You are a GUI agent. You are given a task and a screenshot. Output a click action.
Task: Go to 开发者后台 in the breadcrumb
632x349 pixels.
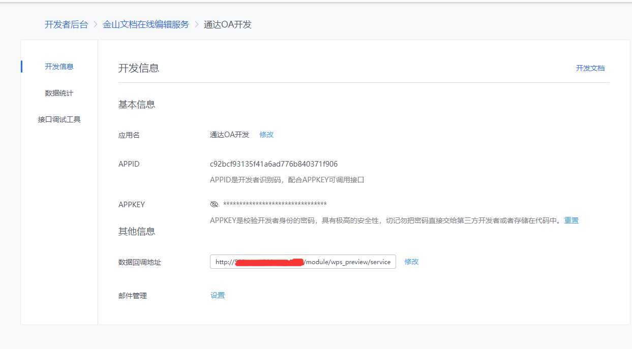(66, 24)
